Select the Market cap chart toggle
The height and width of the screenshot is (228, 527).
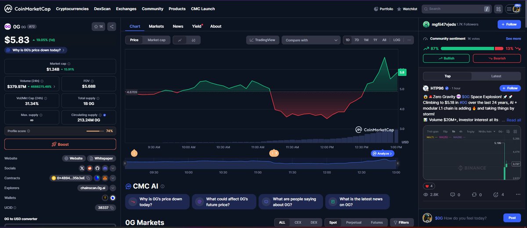point(156,40)
